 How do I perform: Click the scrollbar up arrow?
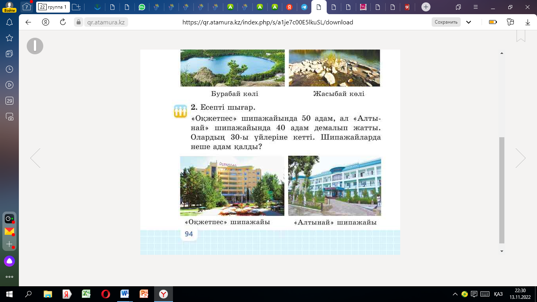[502, 53]
